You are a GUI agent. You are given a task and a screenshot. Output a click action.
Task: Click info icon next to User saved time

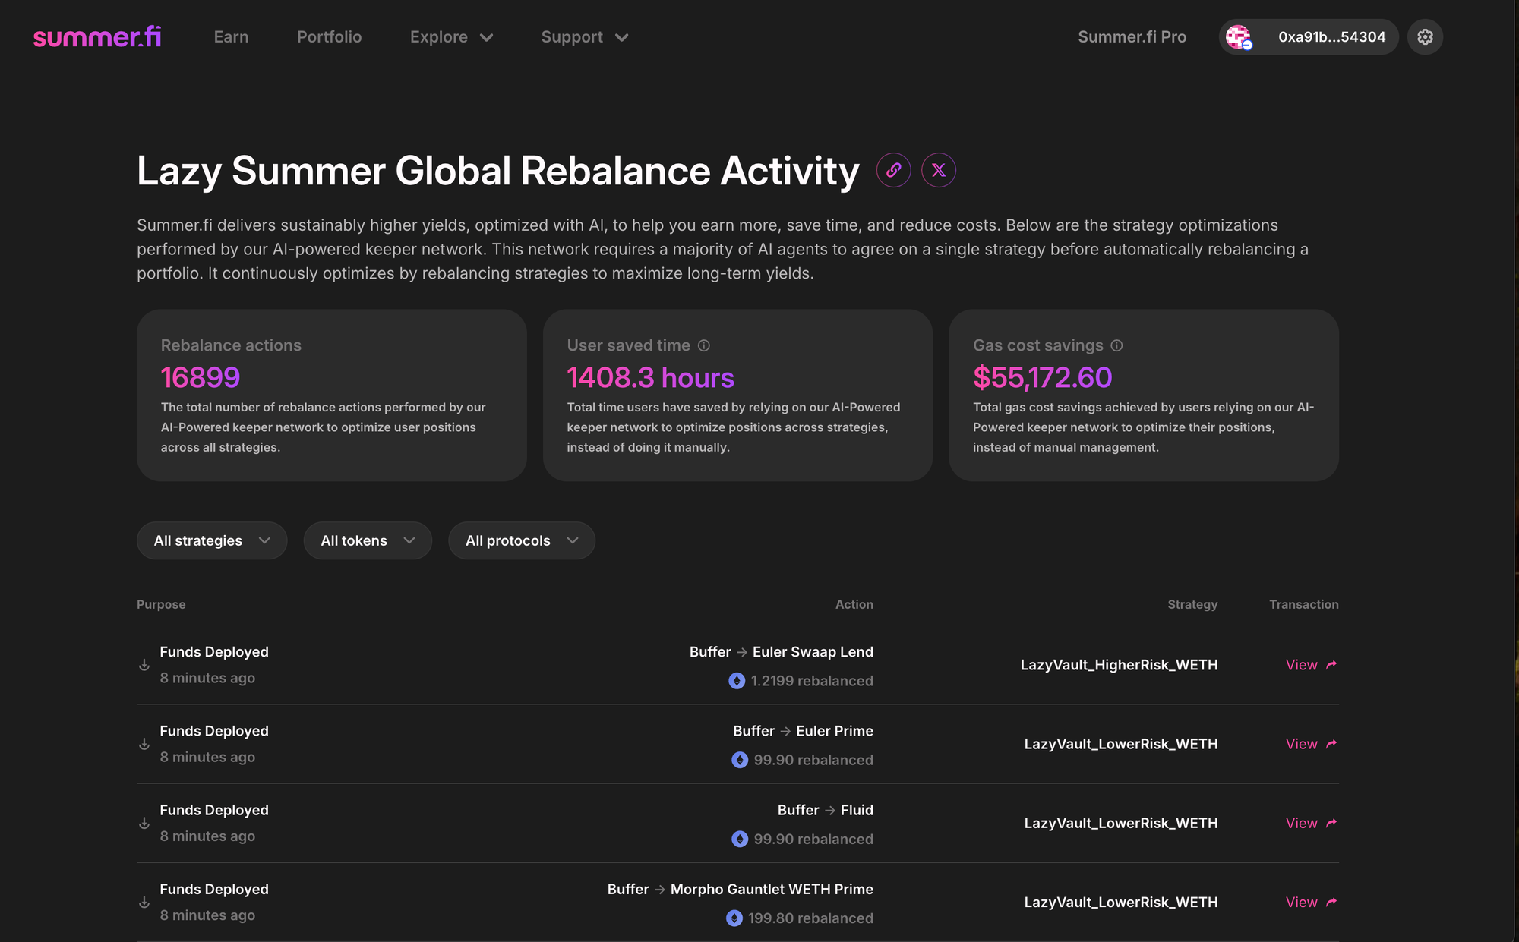[704, 345]
